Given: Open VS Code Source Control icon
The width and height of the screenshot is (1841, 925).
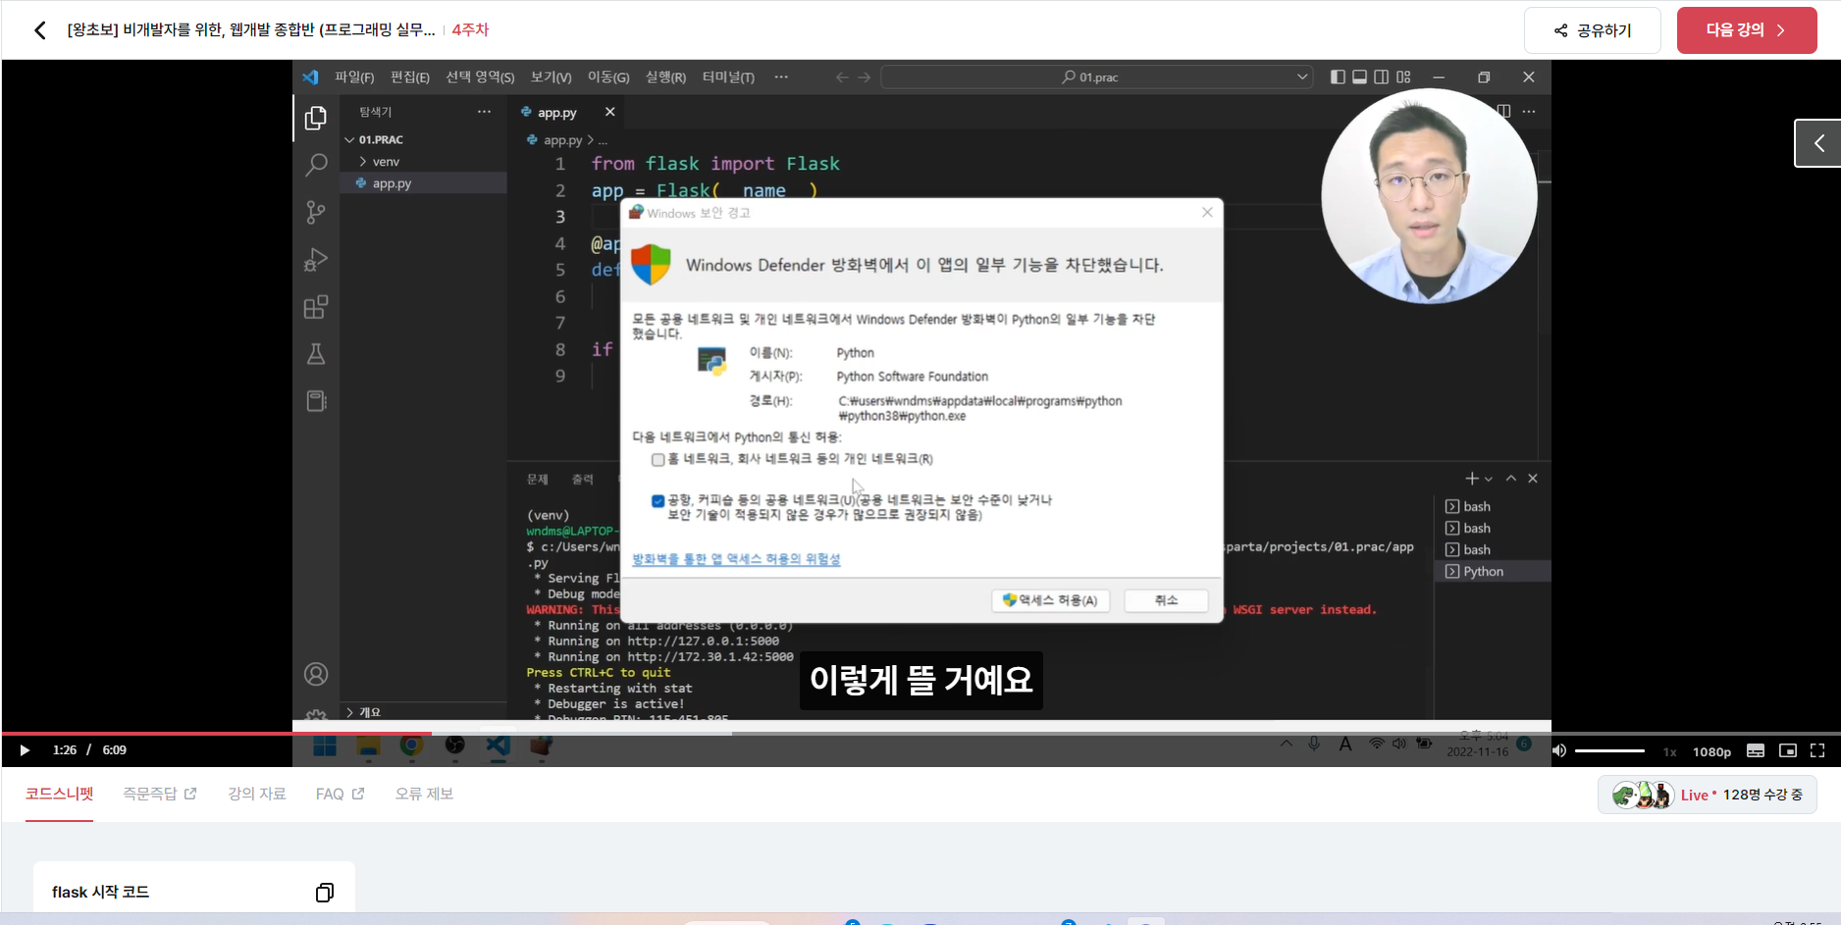Looking at the screenshot, I should tap(316, 212).
